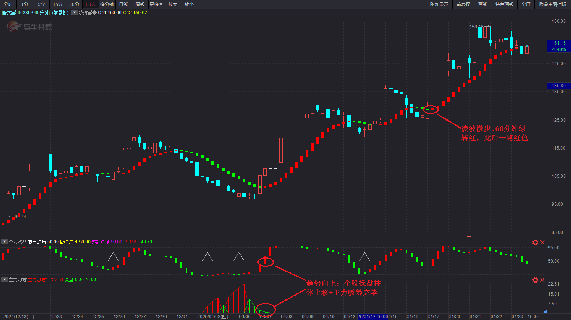Open the 画线 drawing tools

point(483,4)
